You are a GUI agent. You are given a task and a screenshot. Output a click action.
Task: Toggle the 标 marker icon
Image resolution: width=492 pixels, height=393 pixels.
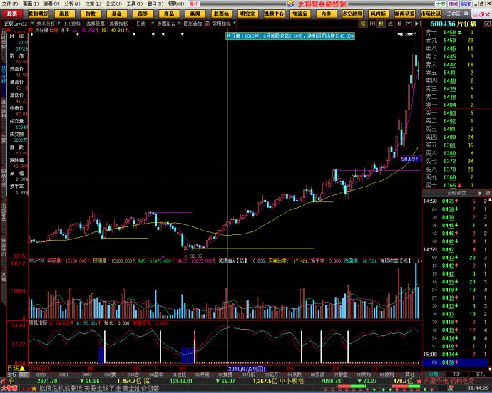[x=363, y=23]
